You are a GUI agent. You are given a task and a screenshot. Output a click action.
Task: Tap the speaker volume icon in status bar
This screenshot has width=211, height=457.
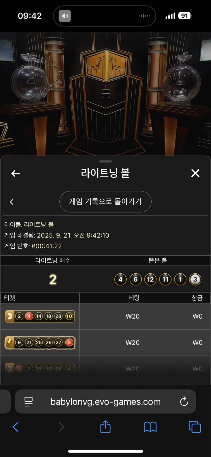[x=65, y=16]
